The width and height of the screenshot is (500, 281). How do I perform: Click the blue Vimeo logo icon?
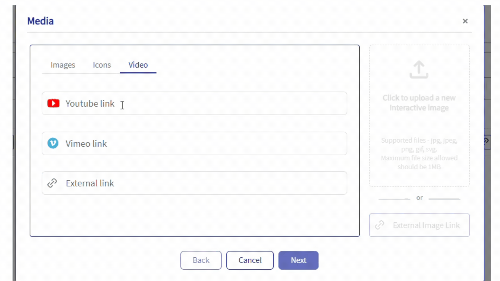pyautogui.click(x=53, y=143)
